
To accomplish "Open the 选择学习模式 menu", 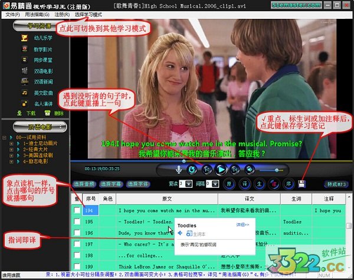I will (x=88, y=15).
